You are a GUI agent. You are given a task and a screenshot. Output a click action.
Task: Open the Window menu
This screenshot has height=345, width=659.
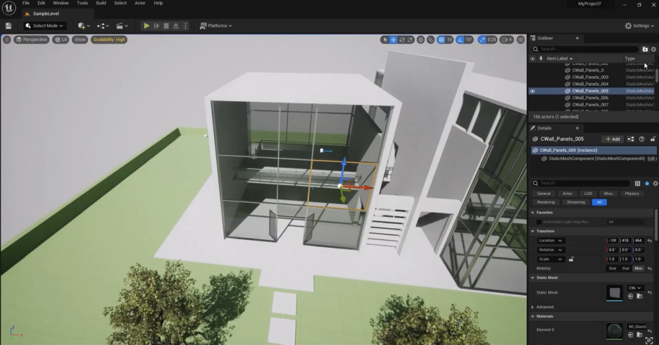coord(61,3)
